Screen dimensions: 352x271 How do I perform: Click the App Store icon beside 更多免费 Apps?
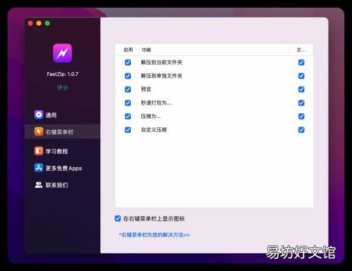pyautogui.click(x=39, y=168)
